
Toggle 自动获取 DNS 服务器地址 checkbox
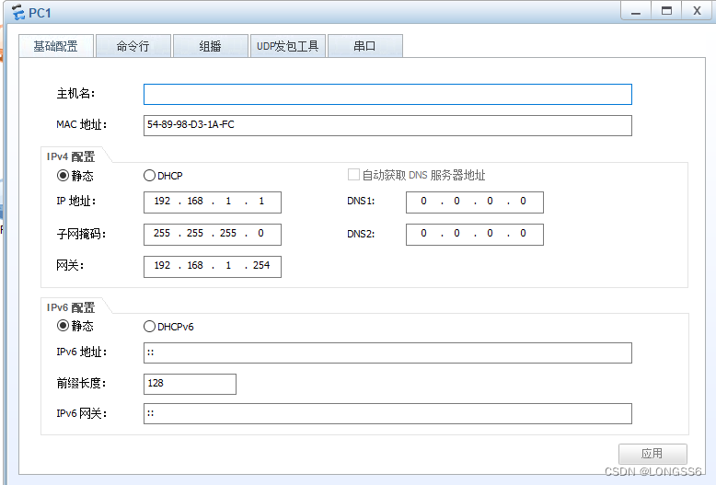[x=353, y=175]
